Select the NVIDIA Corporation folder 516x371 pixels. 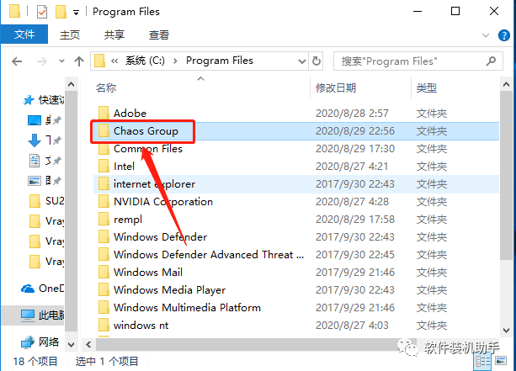pyautogui.click(x=163, y=202)
